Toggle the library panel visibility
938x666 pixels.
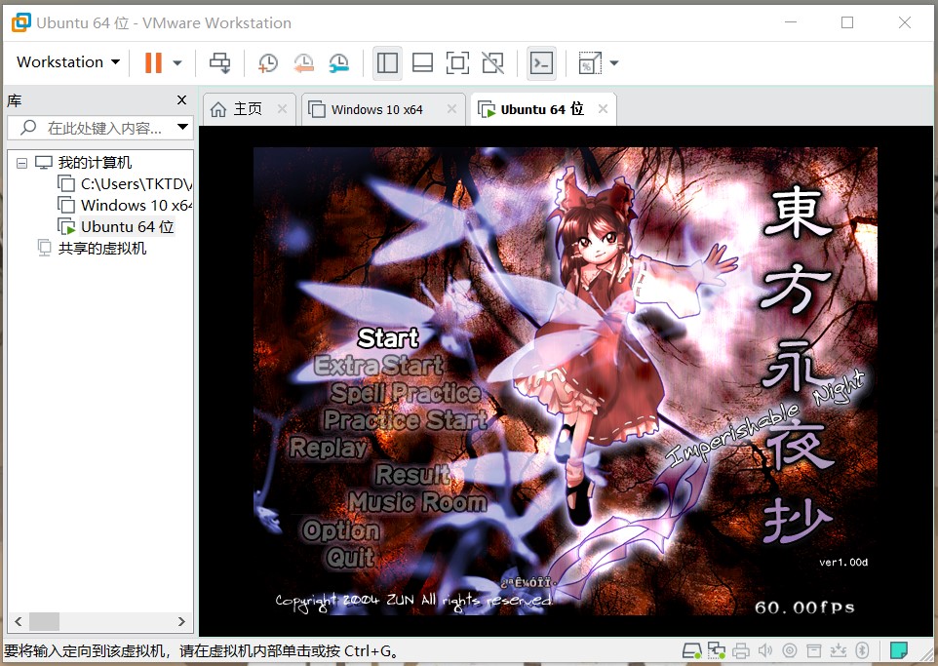(387, 61)
